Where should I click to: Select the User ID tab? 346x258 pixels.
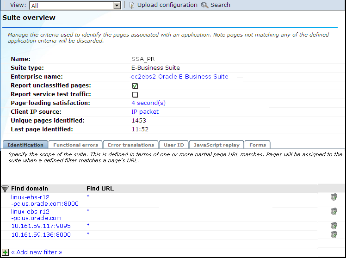click(x=173, y=145)
